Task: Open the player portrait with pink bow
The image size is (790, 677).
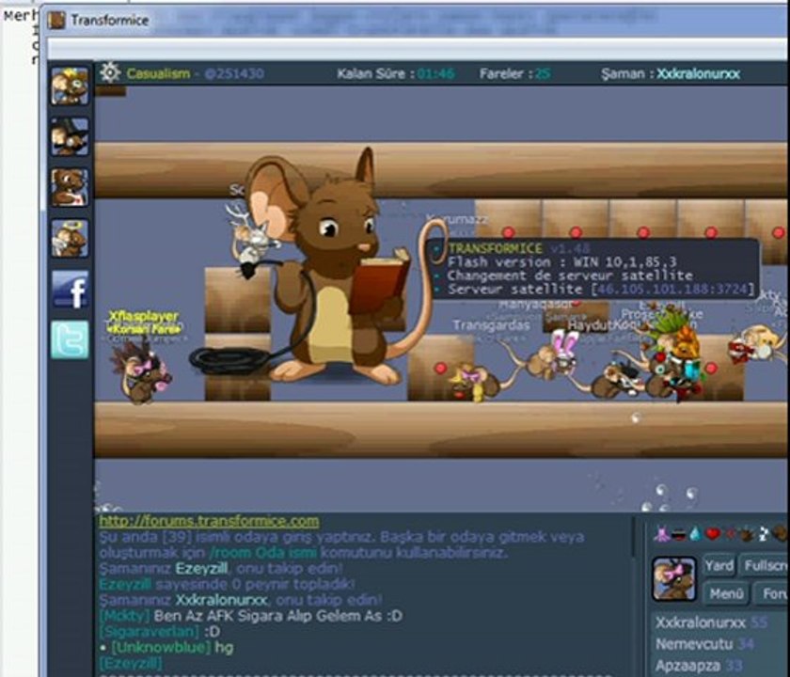Action: coord(674,579)
